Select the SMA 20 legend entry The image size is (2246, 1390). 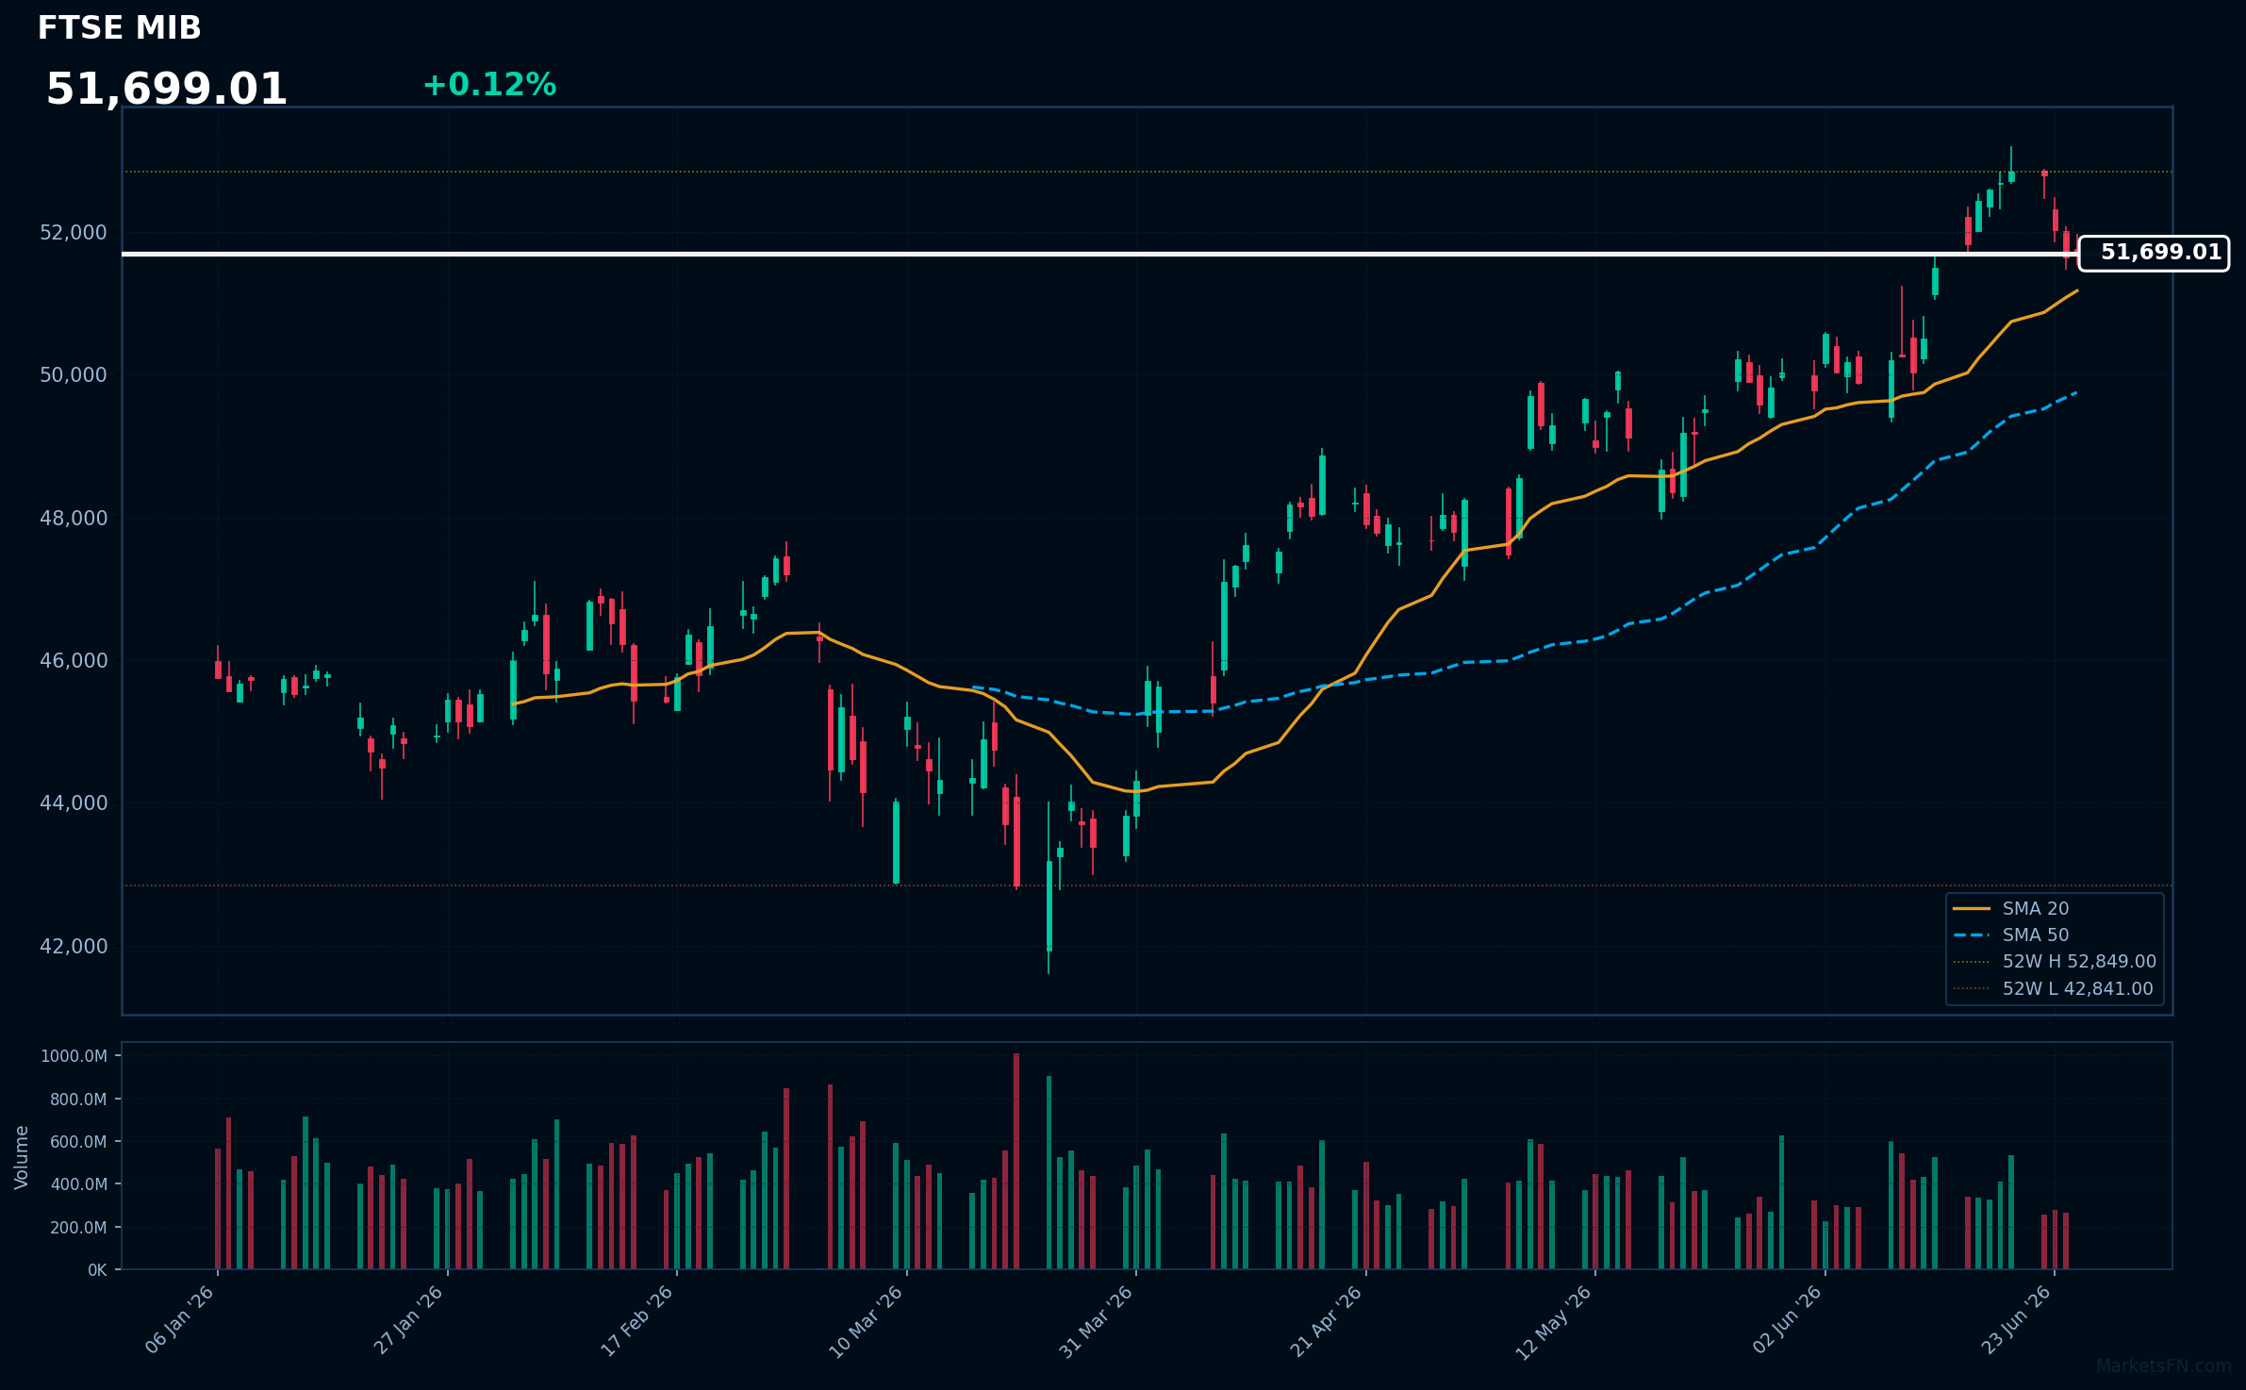click(2010, 908)
